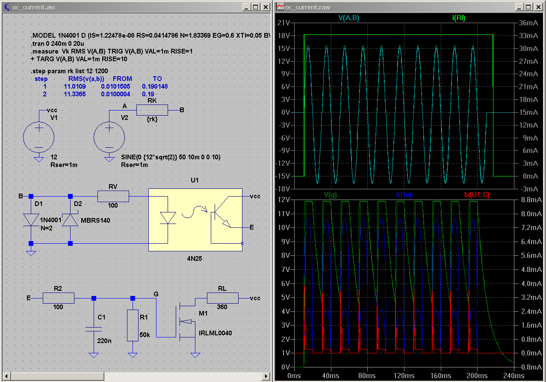Image resolution: width=546 pixels, height=382 pixels.
Task: Click the V(A,B) trace label
Action: click(349, 18)
